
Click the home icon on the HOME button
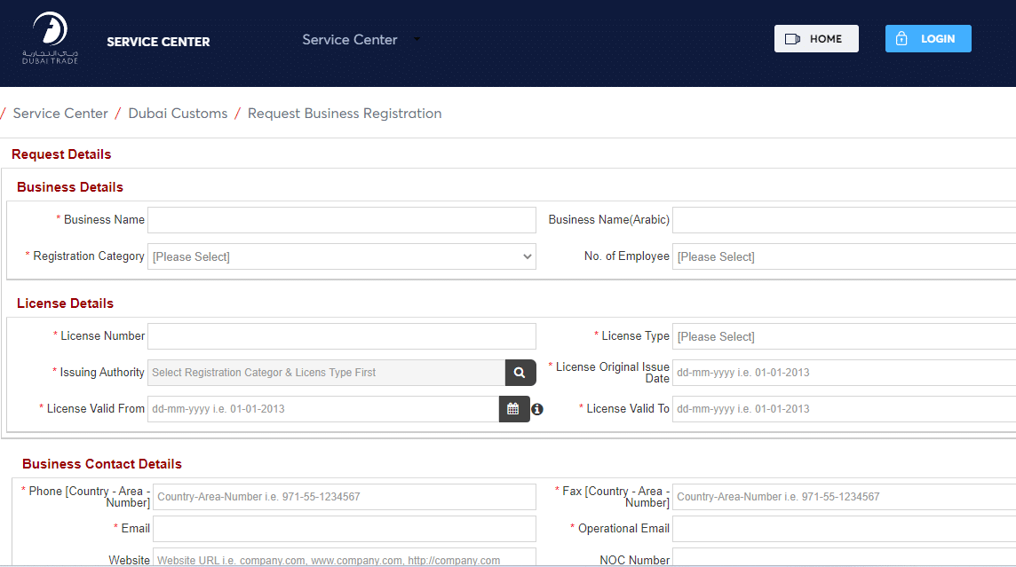tap(793, 38)
